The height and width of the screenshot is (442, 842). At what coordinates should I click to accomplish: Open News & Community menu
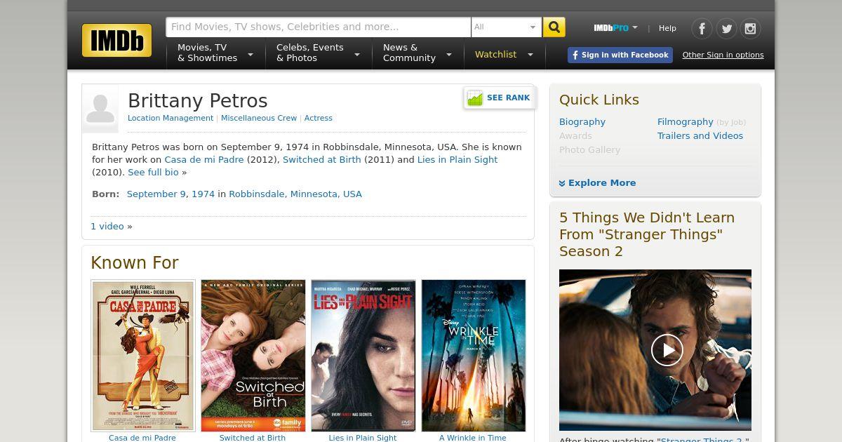click(417, 53)
